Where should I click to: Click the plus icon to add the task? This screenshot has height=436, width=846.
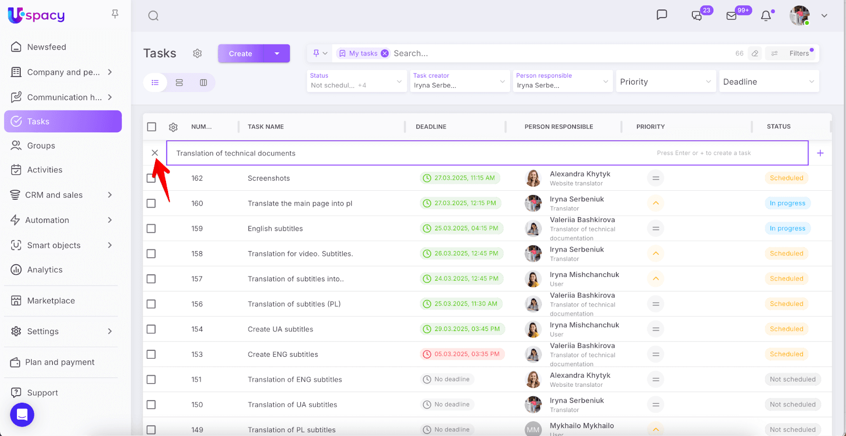(820, 153)
